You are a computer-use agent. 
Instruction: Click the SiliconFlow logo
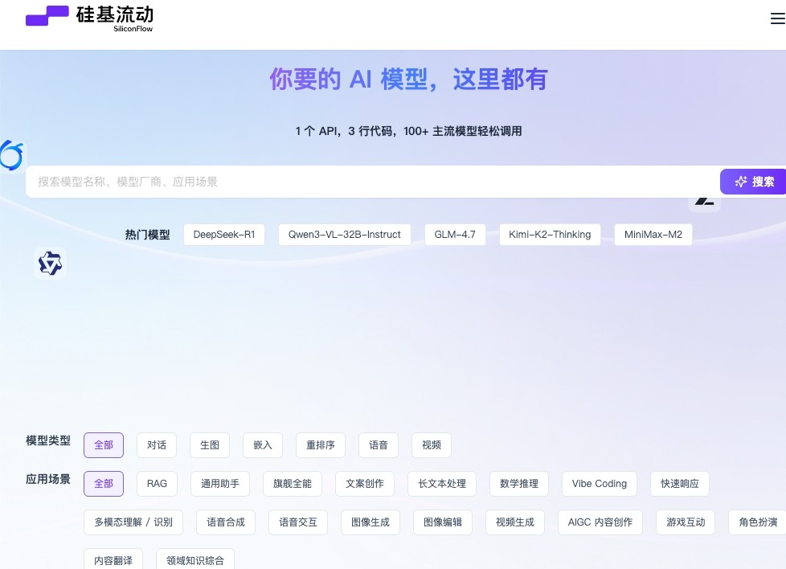point(88,18)
